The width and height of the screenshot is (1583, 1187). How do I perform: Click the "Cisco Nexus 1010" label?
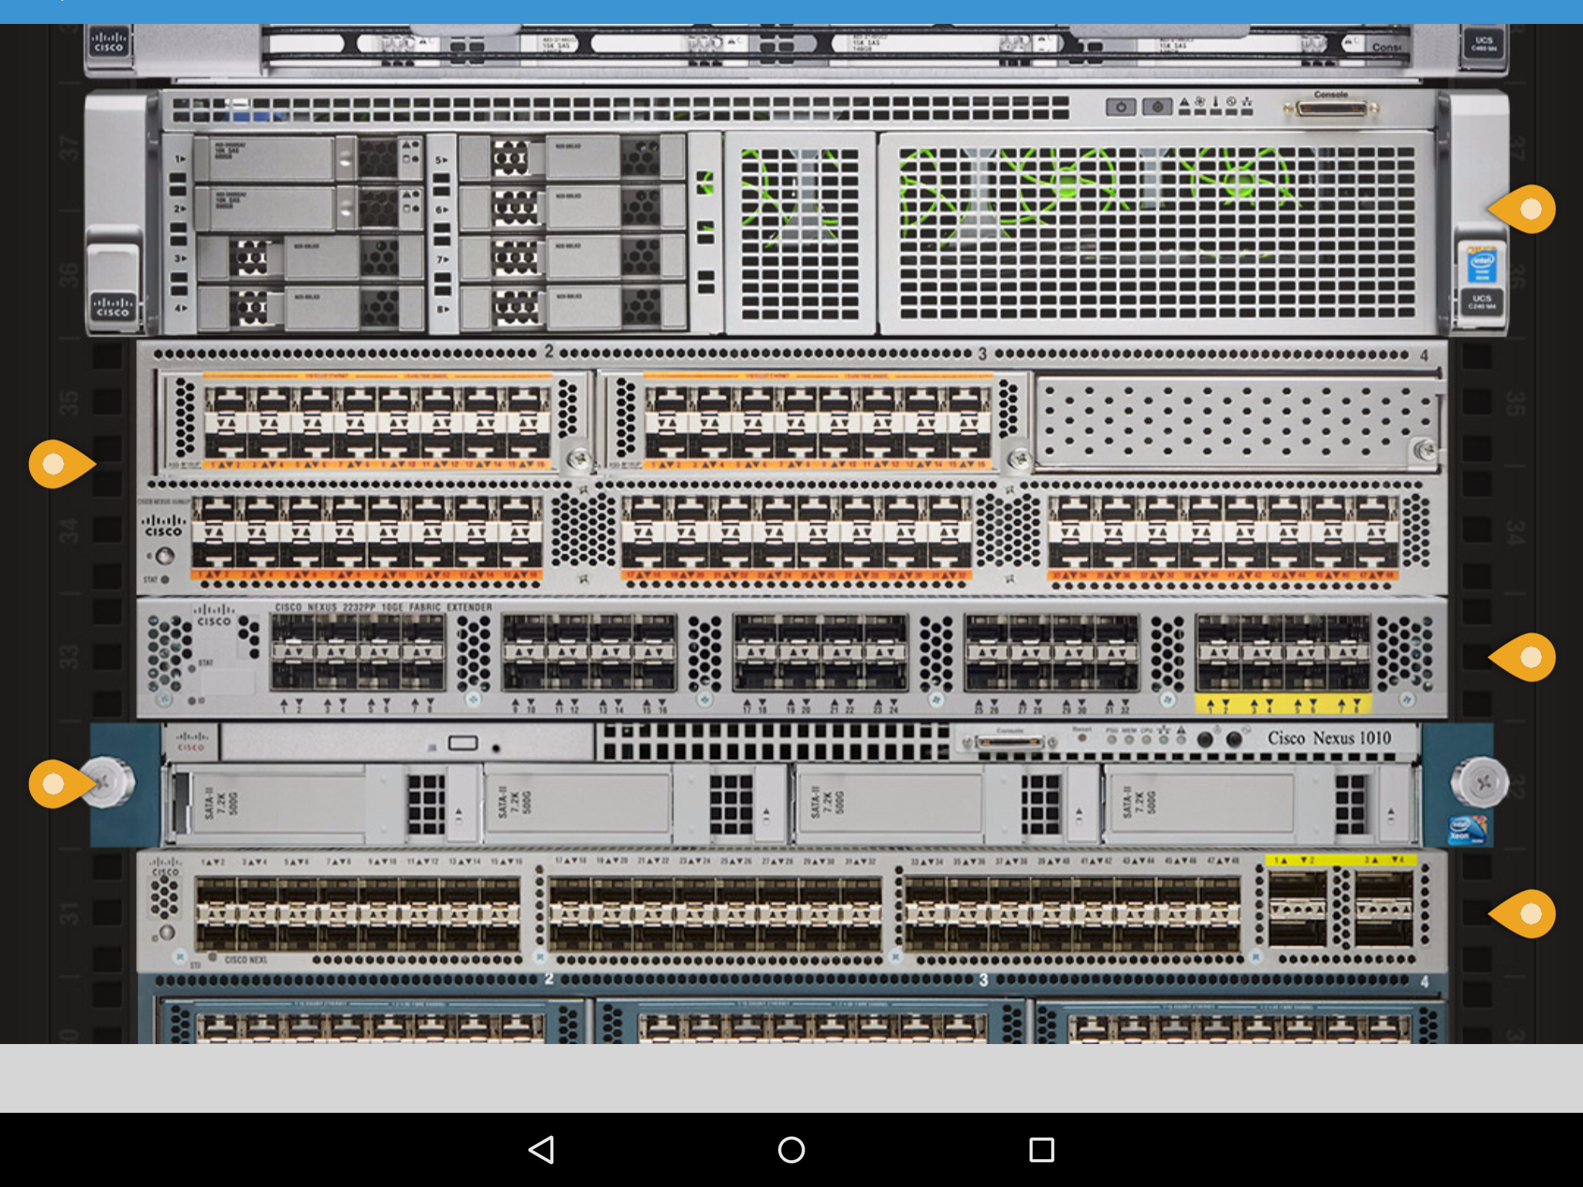1329,738
